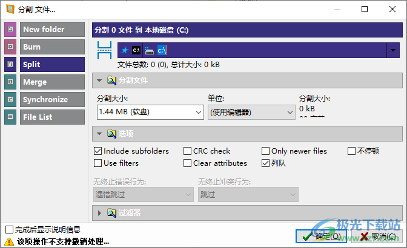Click the 0 kB split size value

coord(307,109)
